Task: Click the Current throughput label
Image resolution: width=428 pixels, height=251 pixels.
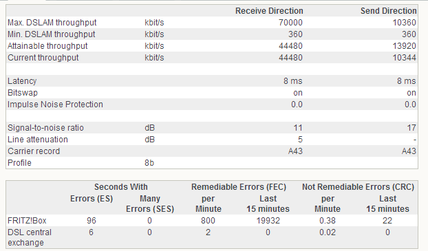Action: pos(43,58)
